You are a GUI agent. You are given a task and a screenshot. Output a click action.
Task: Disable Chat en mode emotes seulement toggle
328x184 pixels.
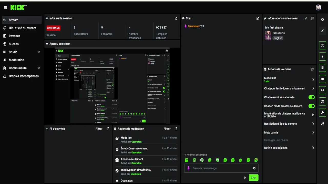[311, 106]
